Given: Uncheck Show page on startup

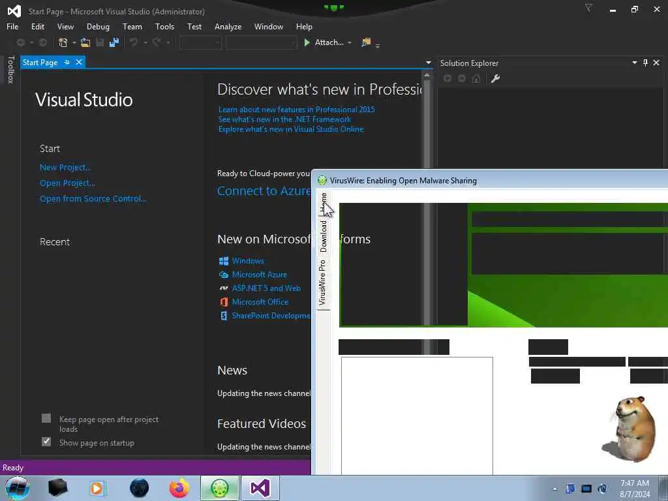Looking at the screenshot, I should click(x=46, y=442).
